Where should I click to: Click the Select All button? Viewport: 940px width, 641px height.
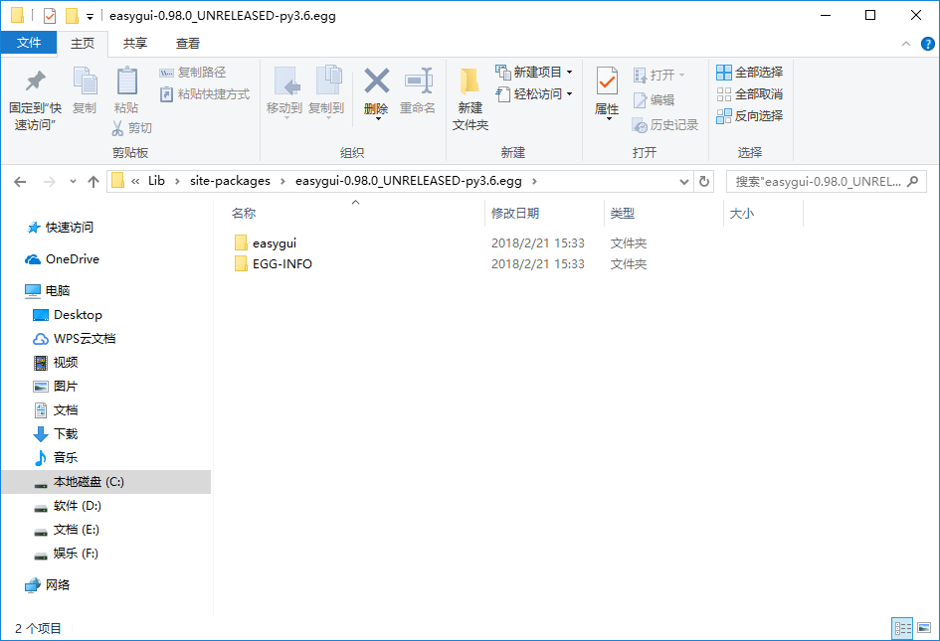pyautogui.click(x=749, y=73)
